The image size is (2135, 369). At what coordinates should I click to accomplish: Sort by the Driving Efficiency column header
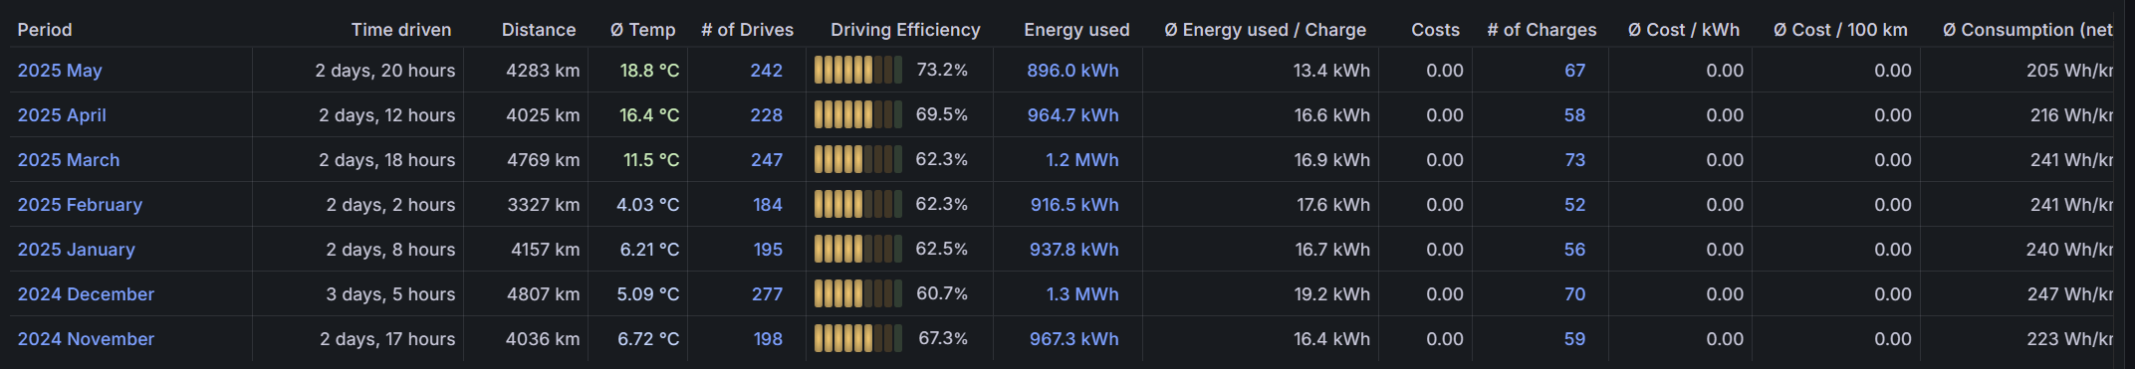click(x=905, y=30)
